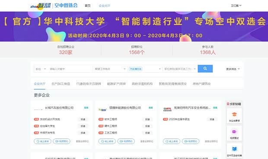268x159 pixels.
Task: Click 线上咨询 on the 长城汽车 card
Action: tap(42, 141)
